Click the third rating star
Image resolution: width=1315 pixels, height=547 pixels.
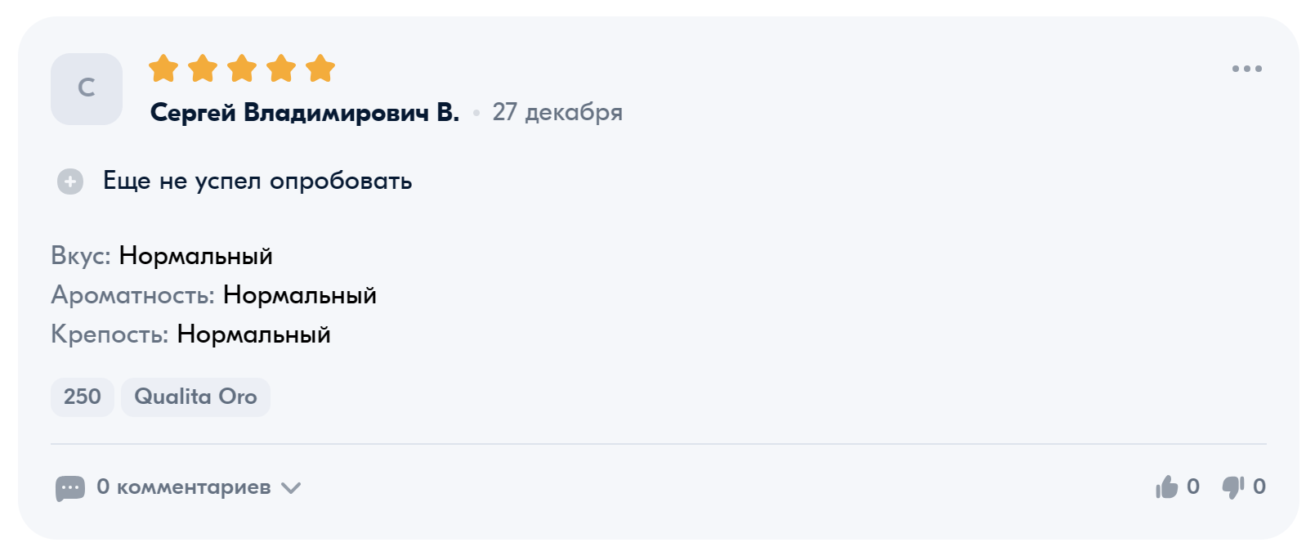[242, 69]
